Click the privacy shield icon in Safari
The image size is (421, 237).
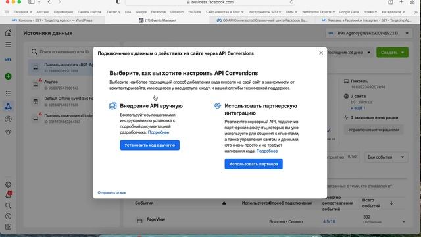click(118, 2)
